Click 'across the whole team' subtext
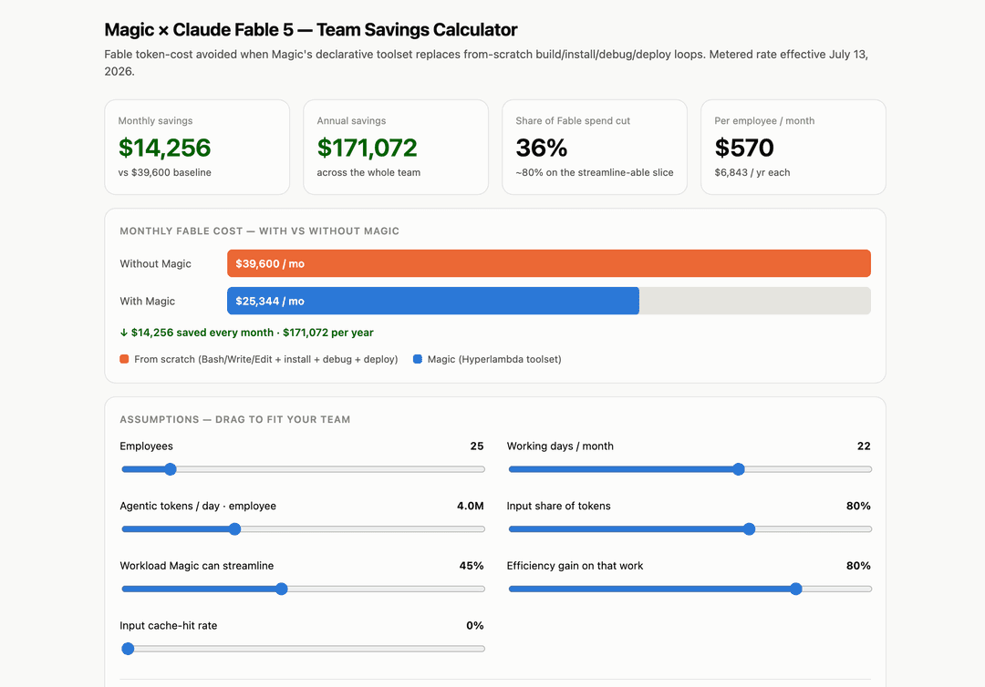 tap(368, 172)
